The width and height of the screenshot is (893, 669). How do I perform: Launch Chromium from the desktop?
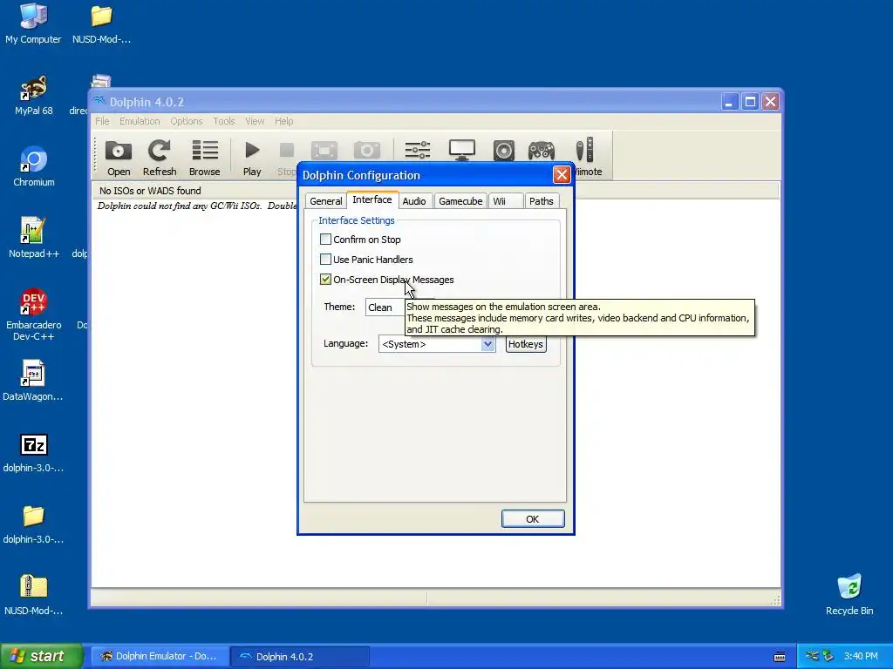(34, 166)
